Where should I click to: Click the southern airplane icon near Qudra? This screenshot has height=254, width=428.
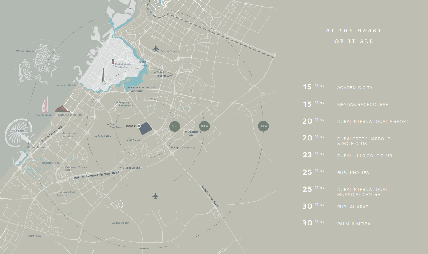155,196
